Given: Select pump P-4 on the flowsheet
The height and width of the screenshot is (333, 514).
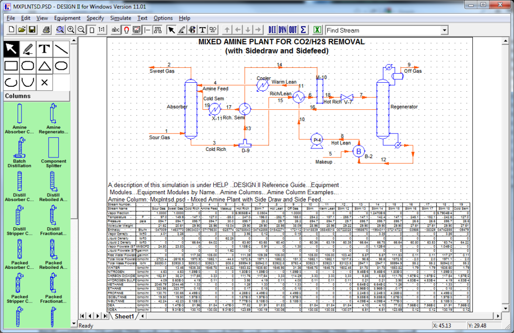Looking at the screenshot, I should [317, 141].
